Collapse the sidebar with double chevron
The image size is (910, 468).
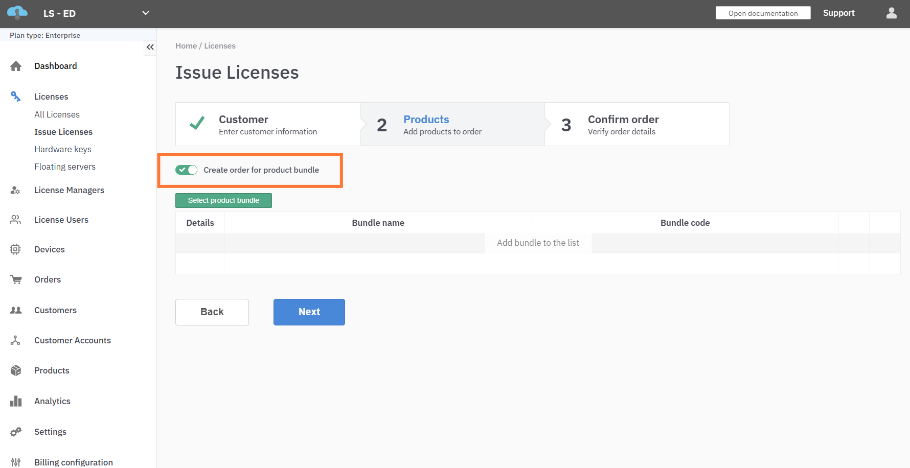(x=150, y=47)
